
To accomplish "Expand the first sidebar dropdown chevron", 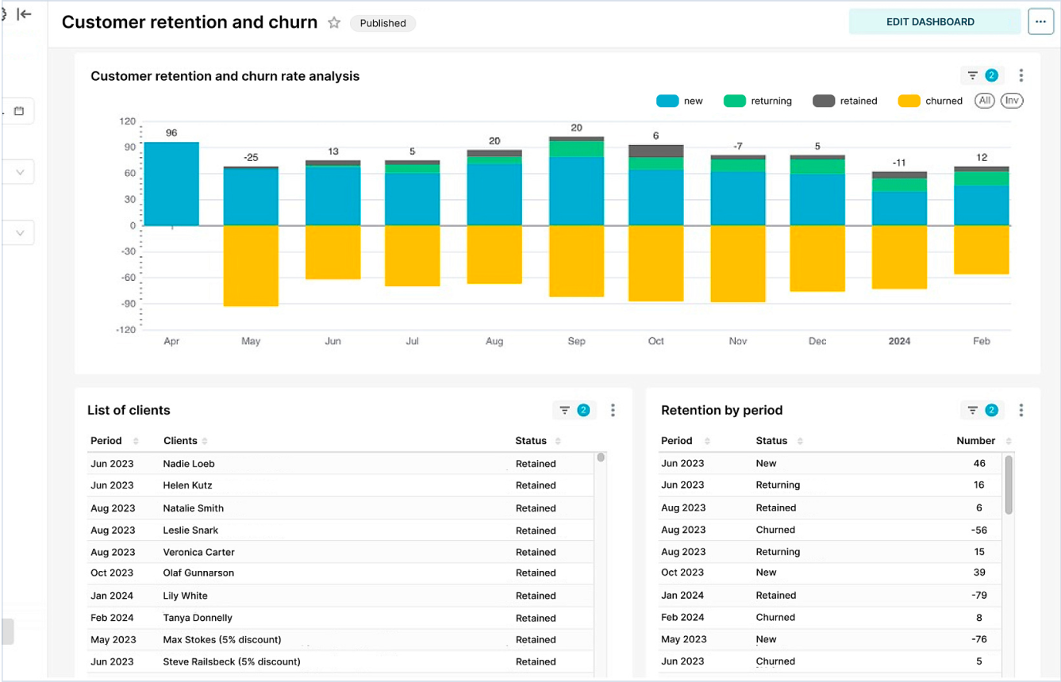I will point(20,172).
